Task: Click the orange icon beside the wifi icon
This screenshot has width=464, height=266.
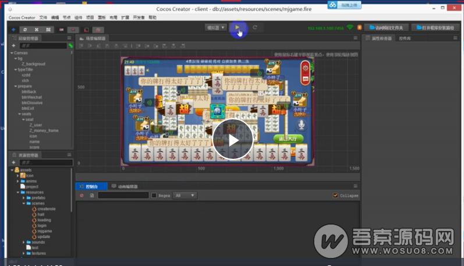Action: (359, 27)
